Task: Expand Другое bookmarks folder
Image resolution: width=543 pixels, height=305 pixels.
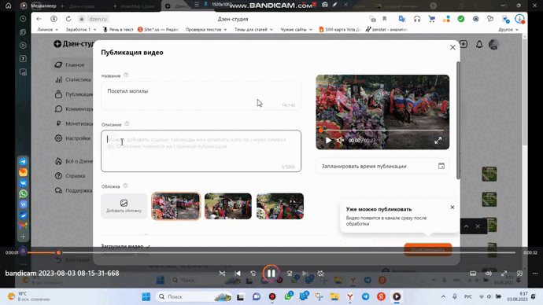Action: (508, 29)
